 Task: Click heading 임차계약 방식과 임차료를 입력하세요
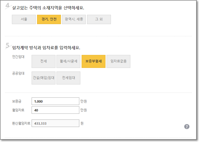coord(46,48)
